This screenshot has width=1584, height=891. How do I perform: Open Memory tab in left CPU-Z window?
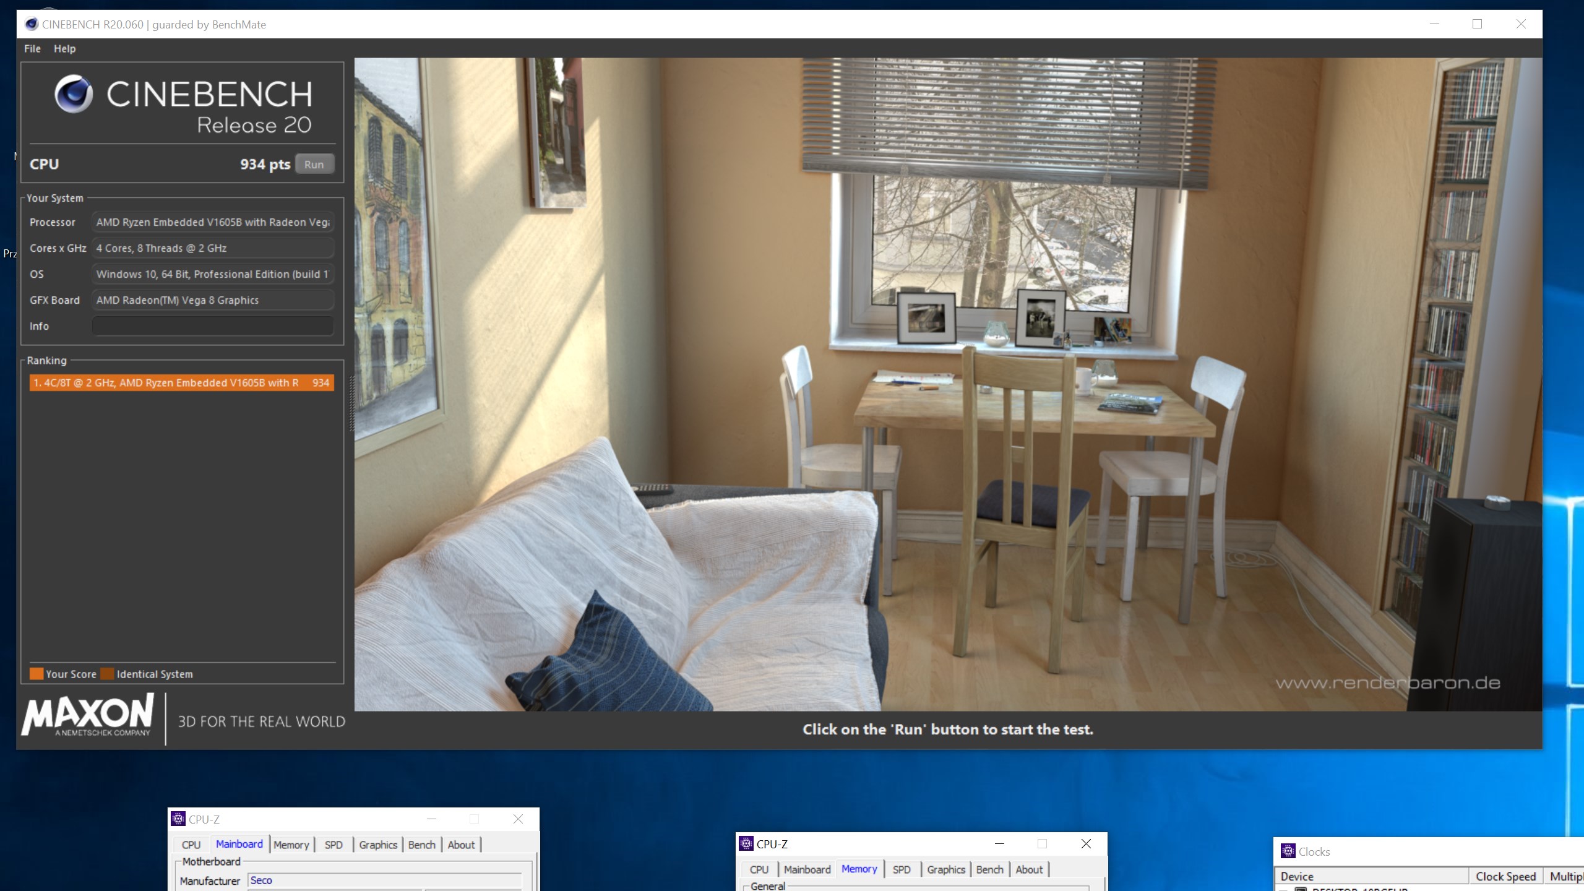(291, 845)
